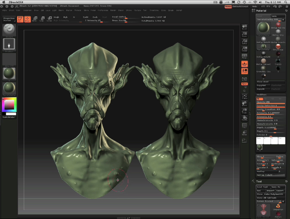Screen dimensions: 290x219
Task: Open the Projection Master dropdown
Action: click(x=9, y=19)
